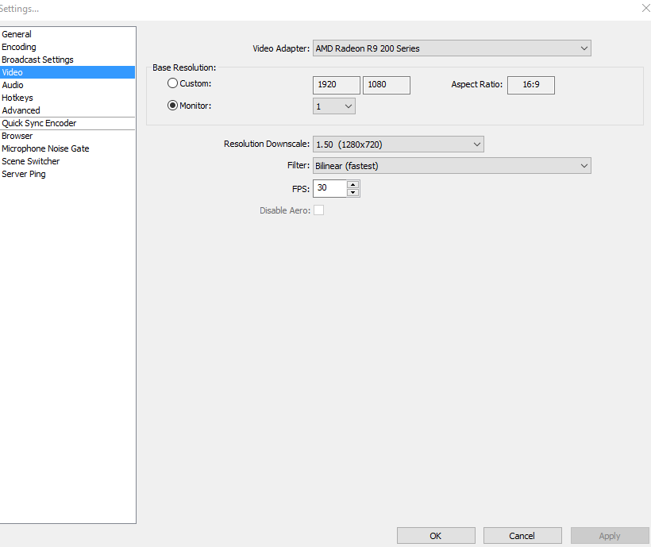Click the Disable Aero checkbox
Viewport: 651px width, 547px height.
pos(318,210)
